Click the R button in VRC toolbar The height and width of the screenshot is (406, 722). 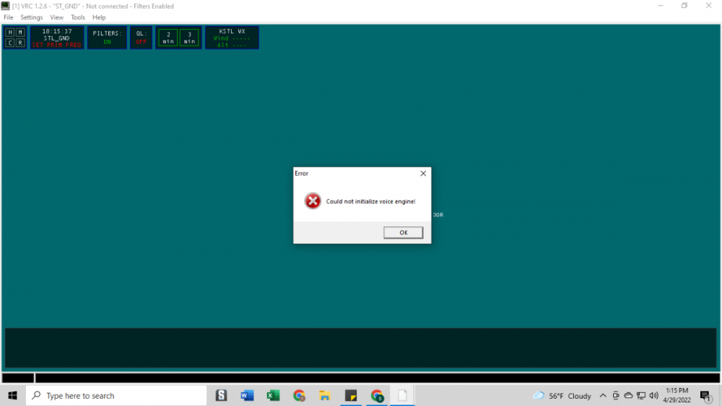coord(20,43)
